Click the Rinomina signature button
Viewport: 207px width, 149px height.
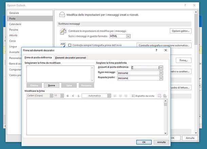[86, 85]
